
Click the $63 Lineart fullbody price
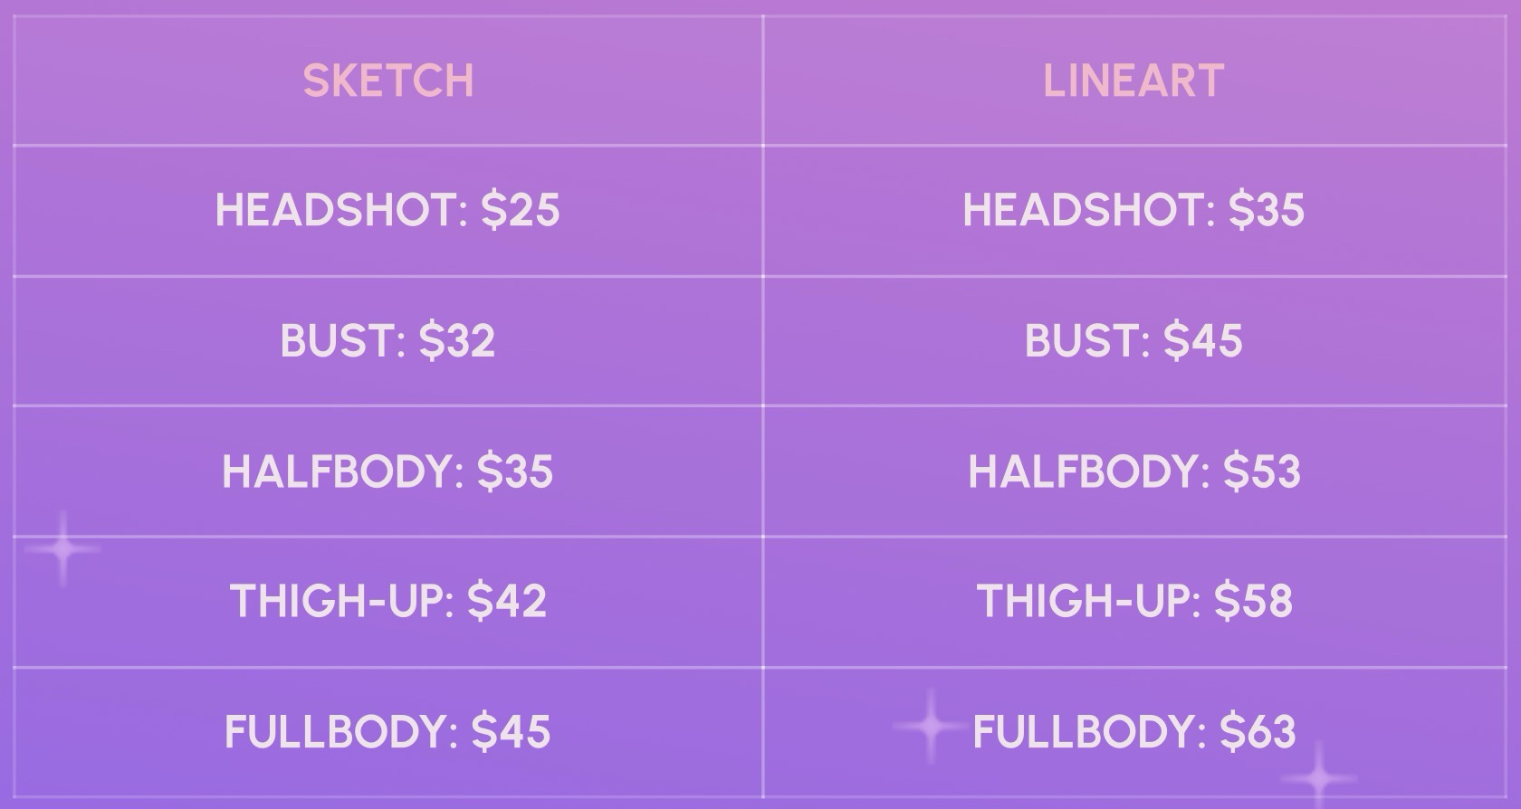(x=1258, y=731)
